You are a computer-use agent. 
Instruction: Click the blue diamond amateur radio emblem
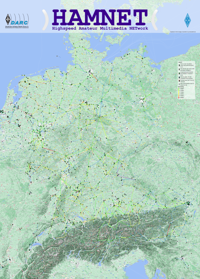click(188, 20)
